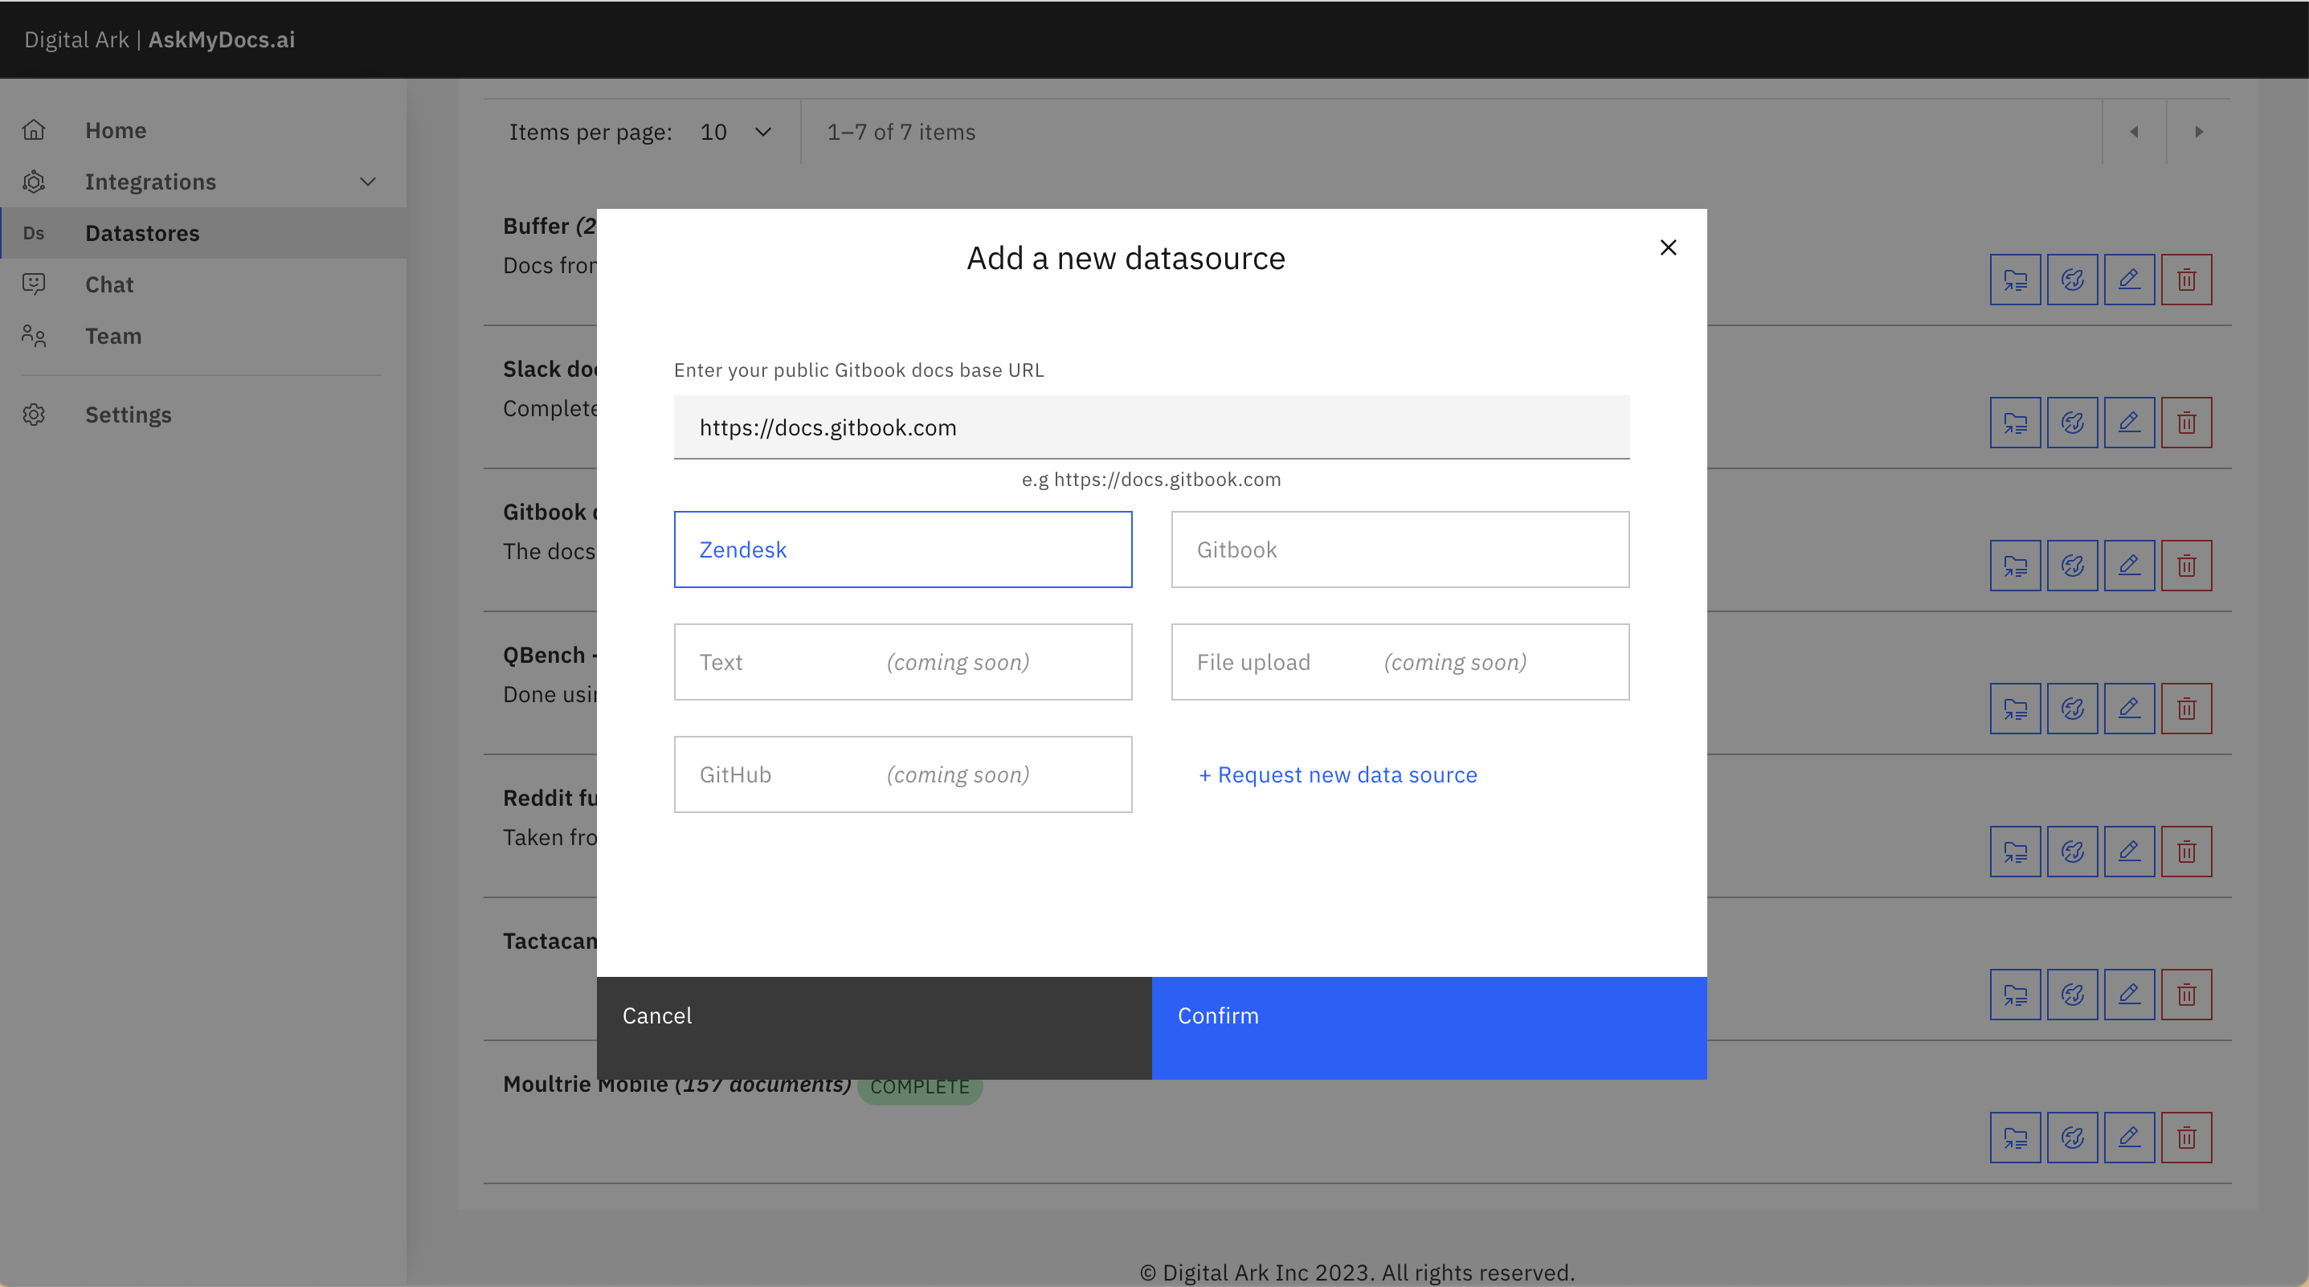
Task: Edit the Tactacam datastore
Action: click(x=2129, y=995)
